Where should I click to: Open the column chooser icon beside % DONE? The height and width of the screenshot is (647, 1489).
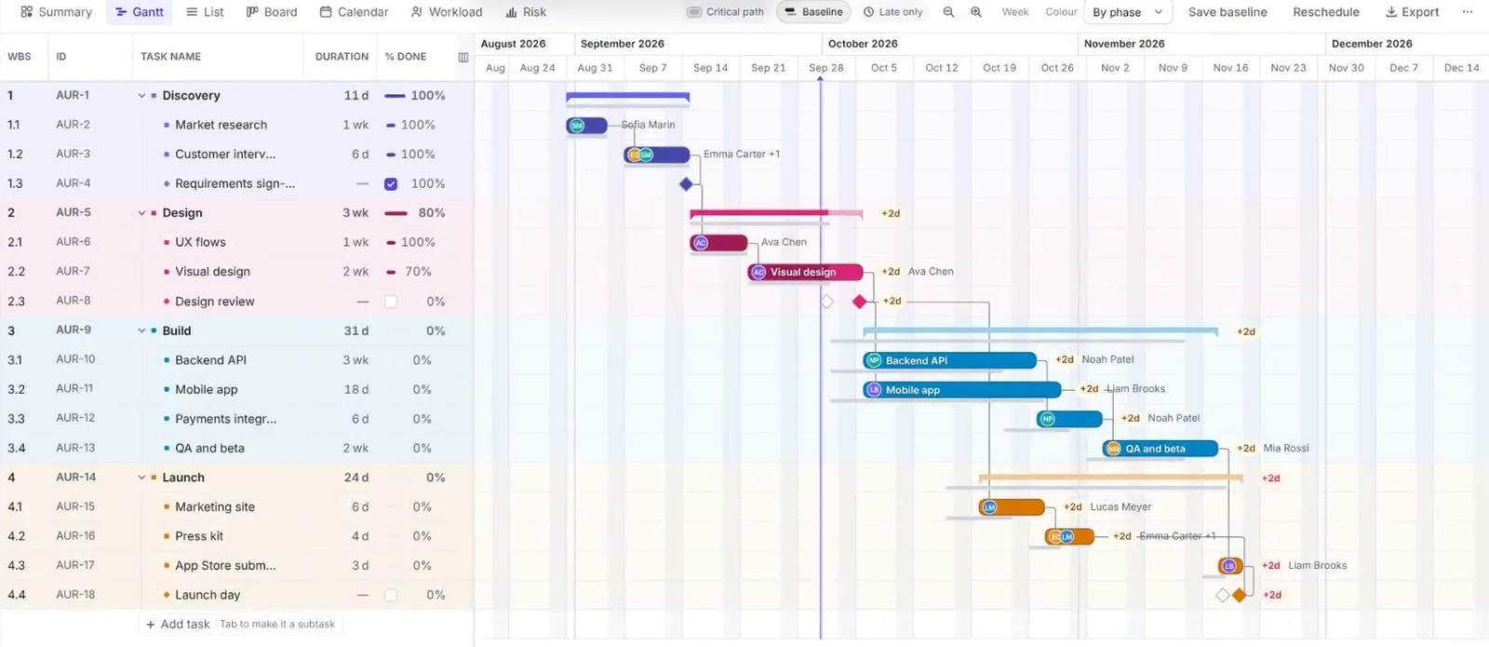tap(463, 57)
